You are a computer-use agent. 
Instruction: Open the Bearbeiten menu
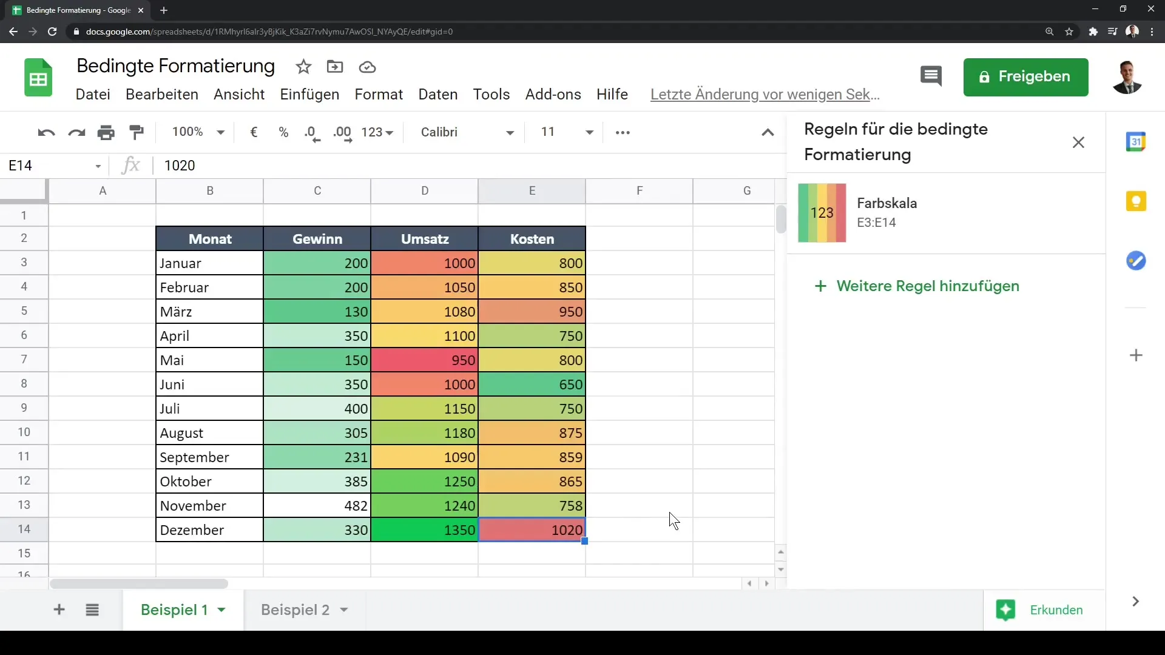(x=162, y=95)
